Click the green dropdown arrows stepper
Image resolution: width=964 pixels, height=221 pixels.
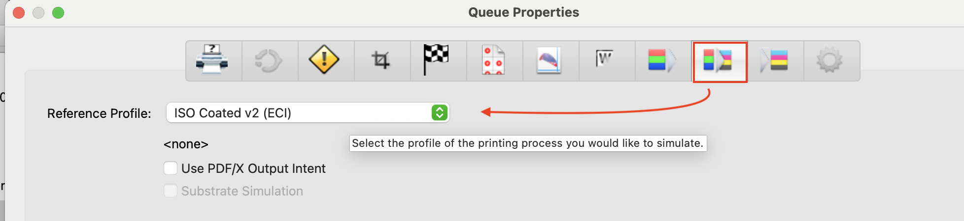tap(440, 112)
